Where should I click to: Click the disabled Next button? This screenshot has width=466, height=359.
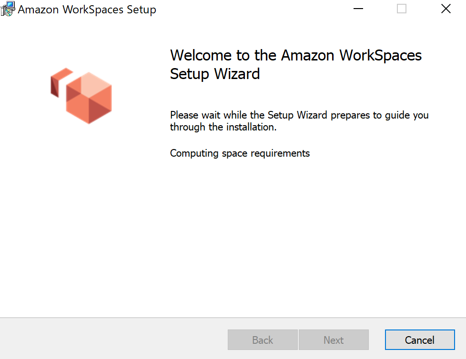pos(334,339)
